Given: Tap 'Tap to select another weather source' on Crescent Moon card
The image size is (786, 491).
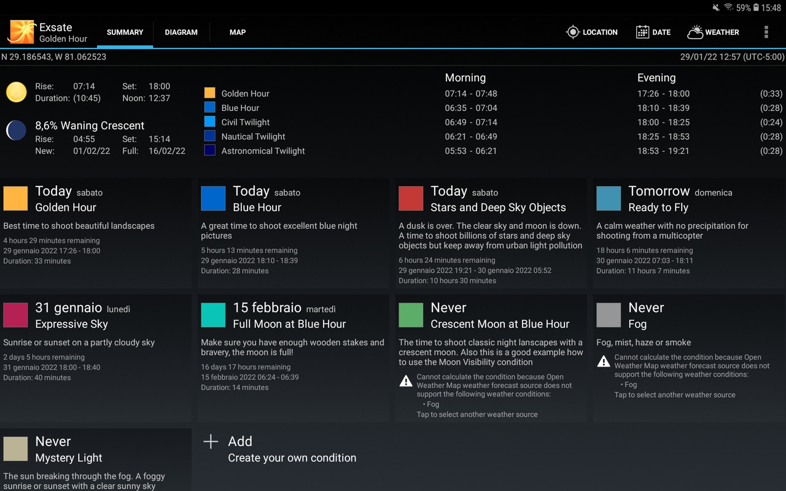Looking at the screenshot, I should pyautogui.click(x=477, y=414).
